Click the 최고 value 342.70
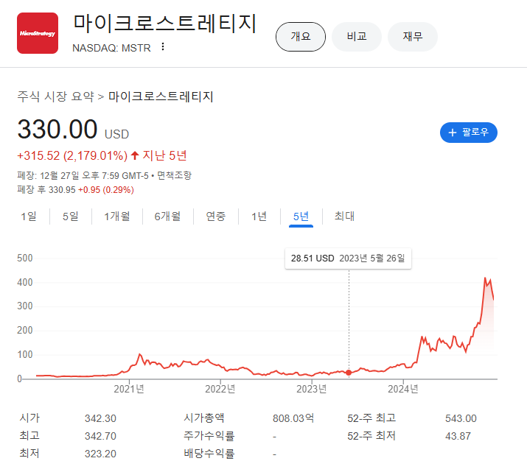Screen dimensions: 527x461 100,436
